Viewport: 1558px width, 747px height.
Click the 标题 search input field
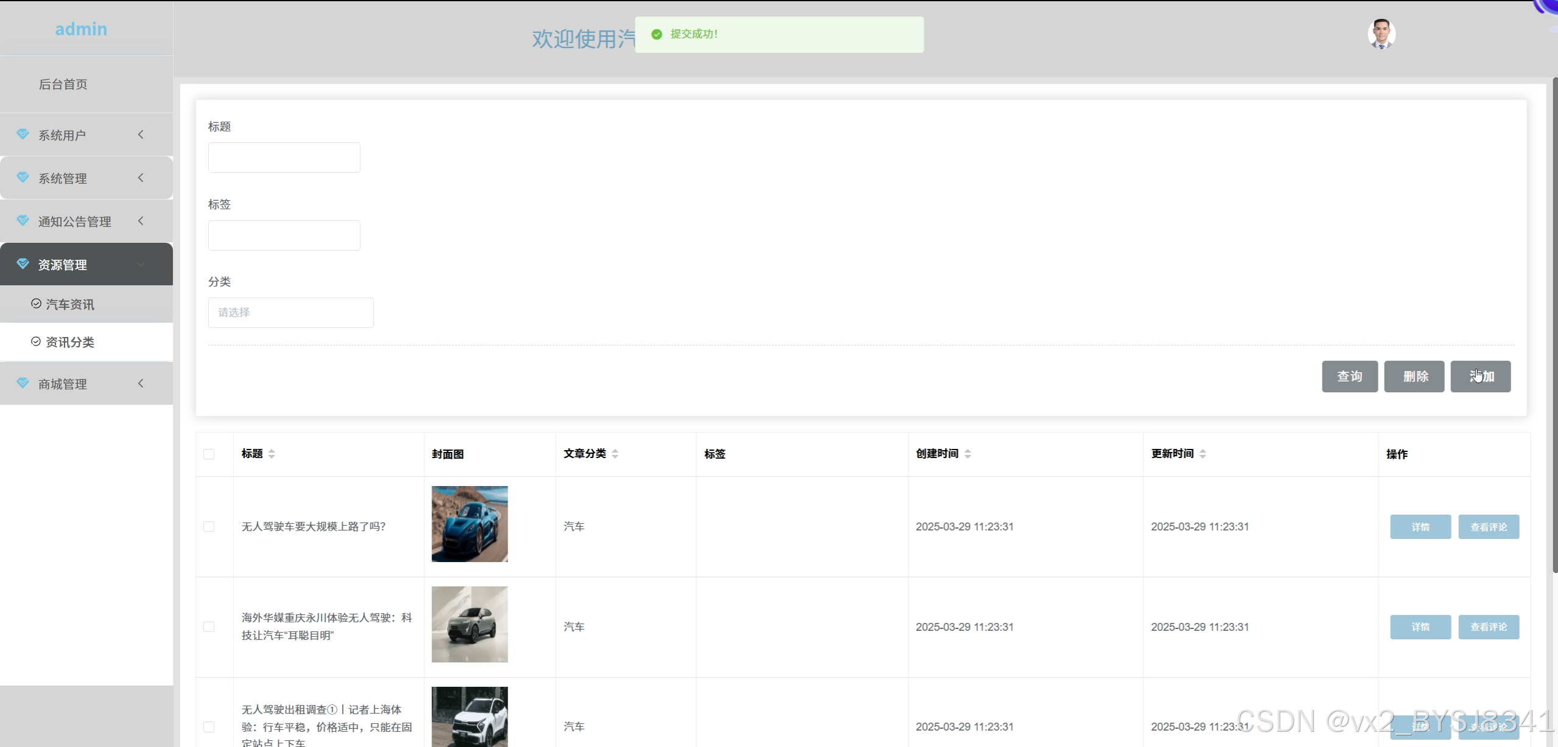tap(284, 158)
